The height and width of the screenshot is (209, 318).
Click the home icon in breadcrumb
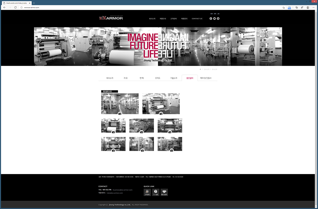coord(200,69)
